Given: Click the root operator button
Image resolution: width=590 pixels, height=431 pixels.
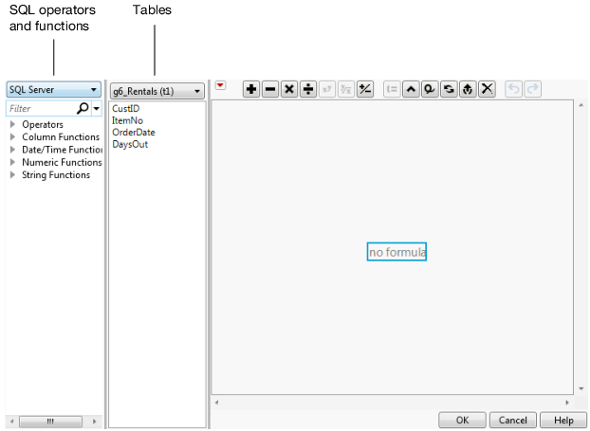Looking at the screenshot, I should click(346, 89).
